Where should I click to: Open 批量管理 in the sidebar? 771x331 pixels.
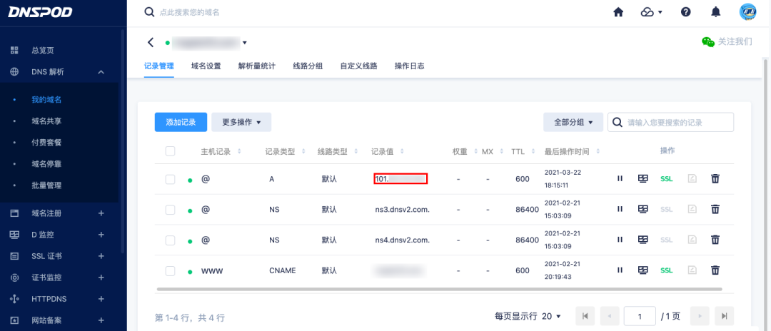[x=46, y=185]
